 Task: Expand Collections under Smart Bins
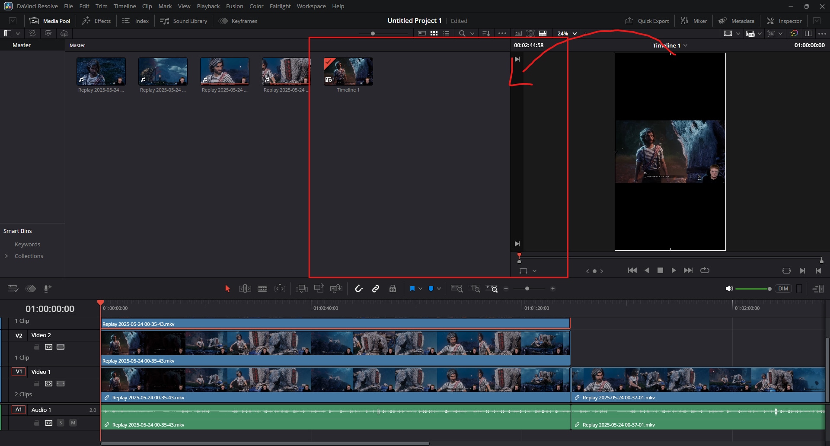[x=6, y=256]
